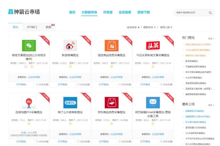Viewport: 220px width, 146px height.
Task: Switch to the 数据 tab
Action: click(48, 27)
